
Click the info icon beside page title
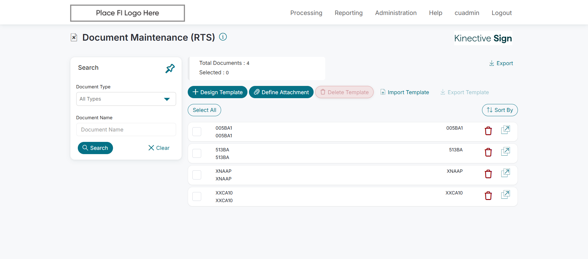pyautogui.click(x=223, y=37)
